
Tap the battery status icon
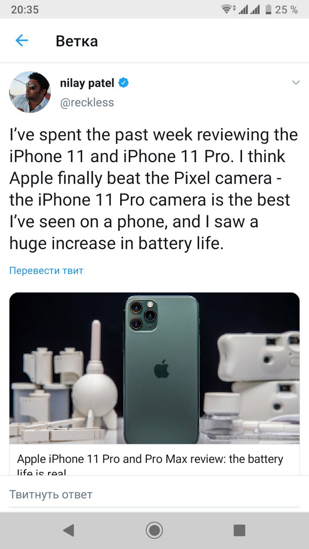(268, 9)
